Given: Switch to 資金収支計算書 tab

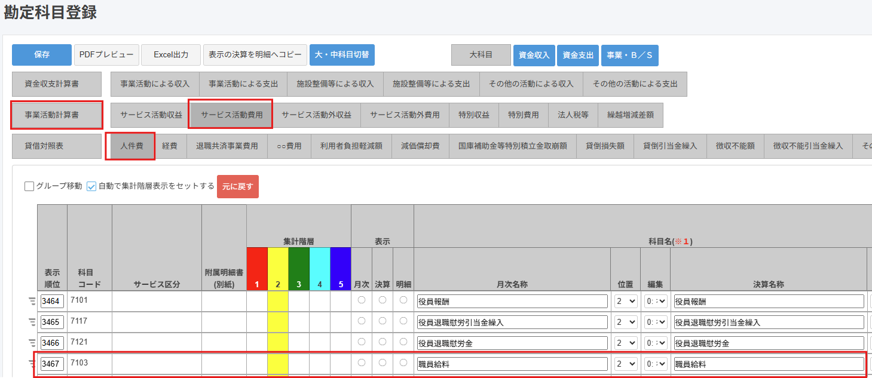Looking at the screenshot, I should point(57,84).
